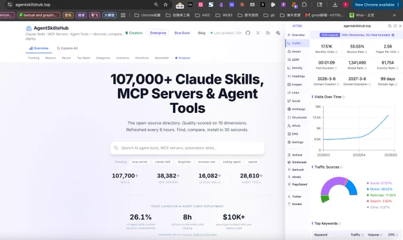Open the Blue Book link

pos(182,33)
